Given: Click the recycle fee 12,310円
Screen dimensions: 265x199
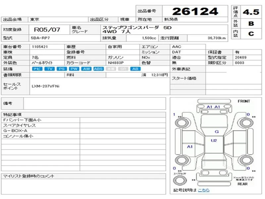Looking at the screenshot, I should tap(159, 75).
